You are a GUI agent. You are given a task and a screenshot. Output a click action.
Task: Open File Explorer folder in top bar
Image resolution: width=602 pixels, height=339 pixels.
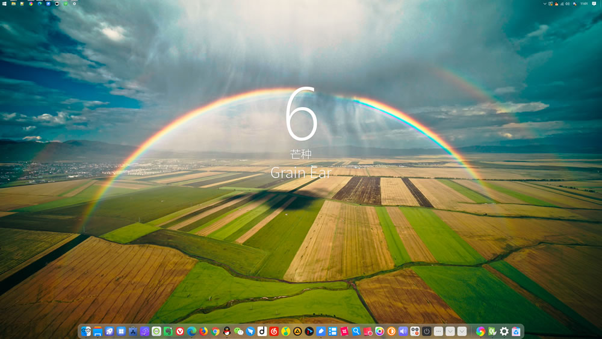(x=13, y=4)
